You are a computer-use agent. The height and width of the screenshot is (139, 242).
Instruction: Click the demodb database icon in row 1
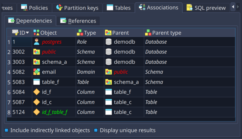point(108,42)
